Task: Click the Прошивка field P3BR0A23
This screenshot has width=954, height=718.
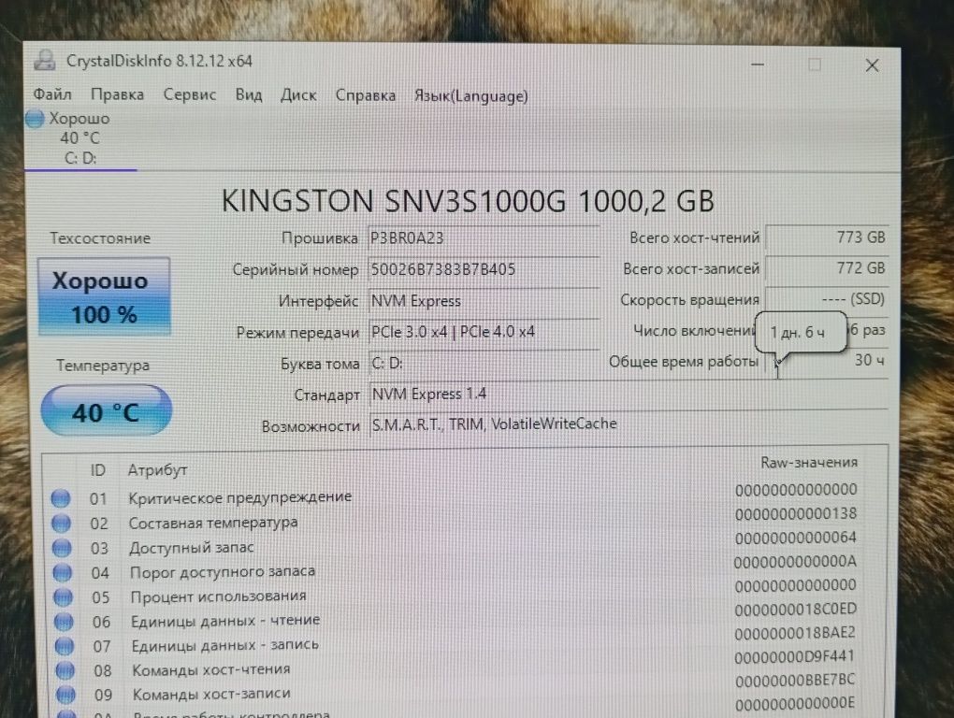Action: 484,237
